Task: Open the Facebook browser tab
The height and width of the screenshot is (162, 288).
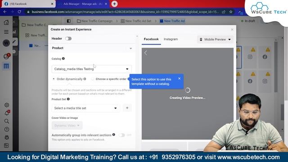Action: click(28, 4)
